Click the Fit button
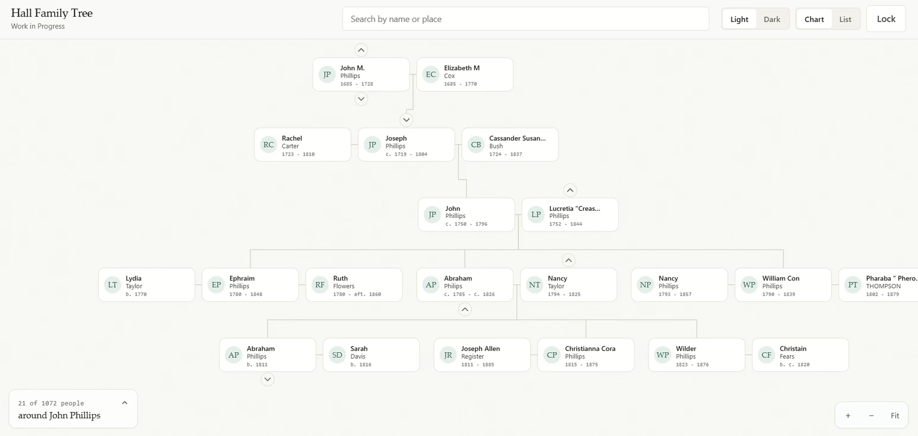Image resolution: width=918 pixels, height=436 pixels. [x=895, y=416]
